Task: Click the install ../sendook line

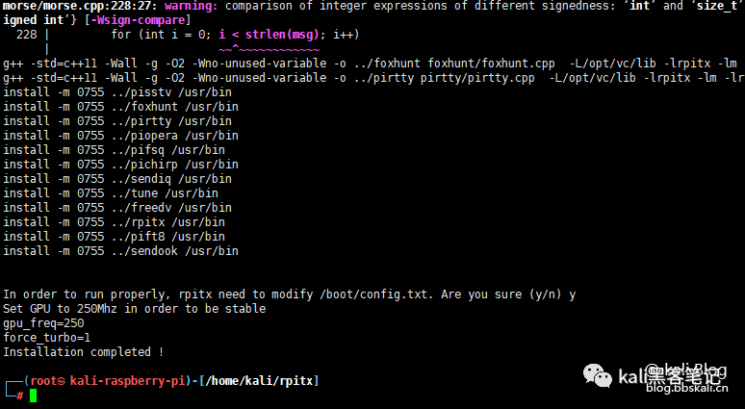Action: click(x=120, y=251)
